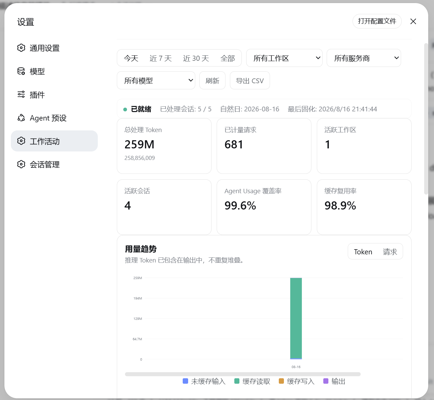Toggle the 输出 legend swatch

[x=326, y=381]
